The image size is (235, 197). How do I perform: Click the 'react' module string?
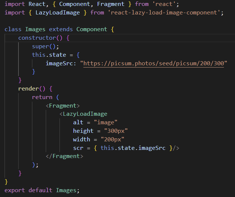(x=164, y=4)
